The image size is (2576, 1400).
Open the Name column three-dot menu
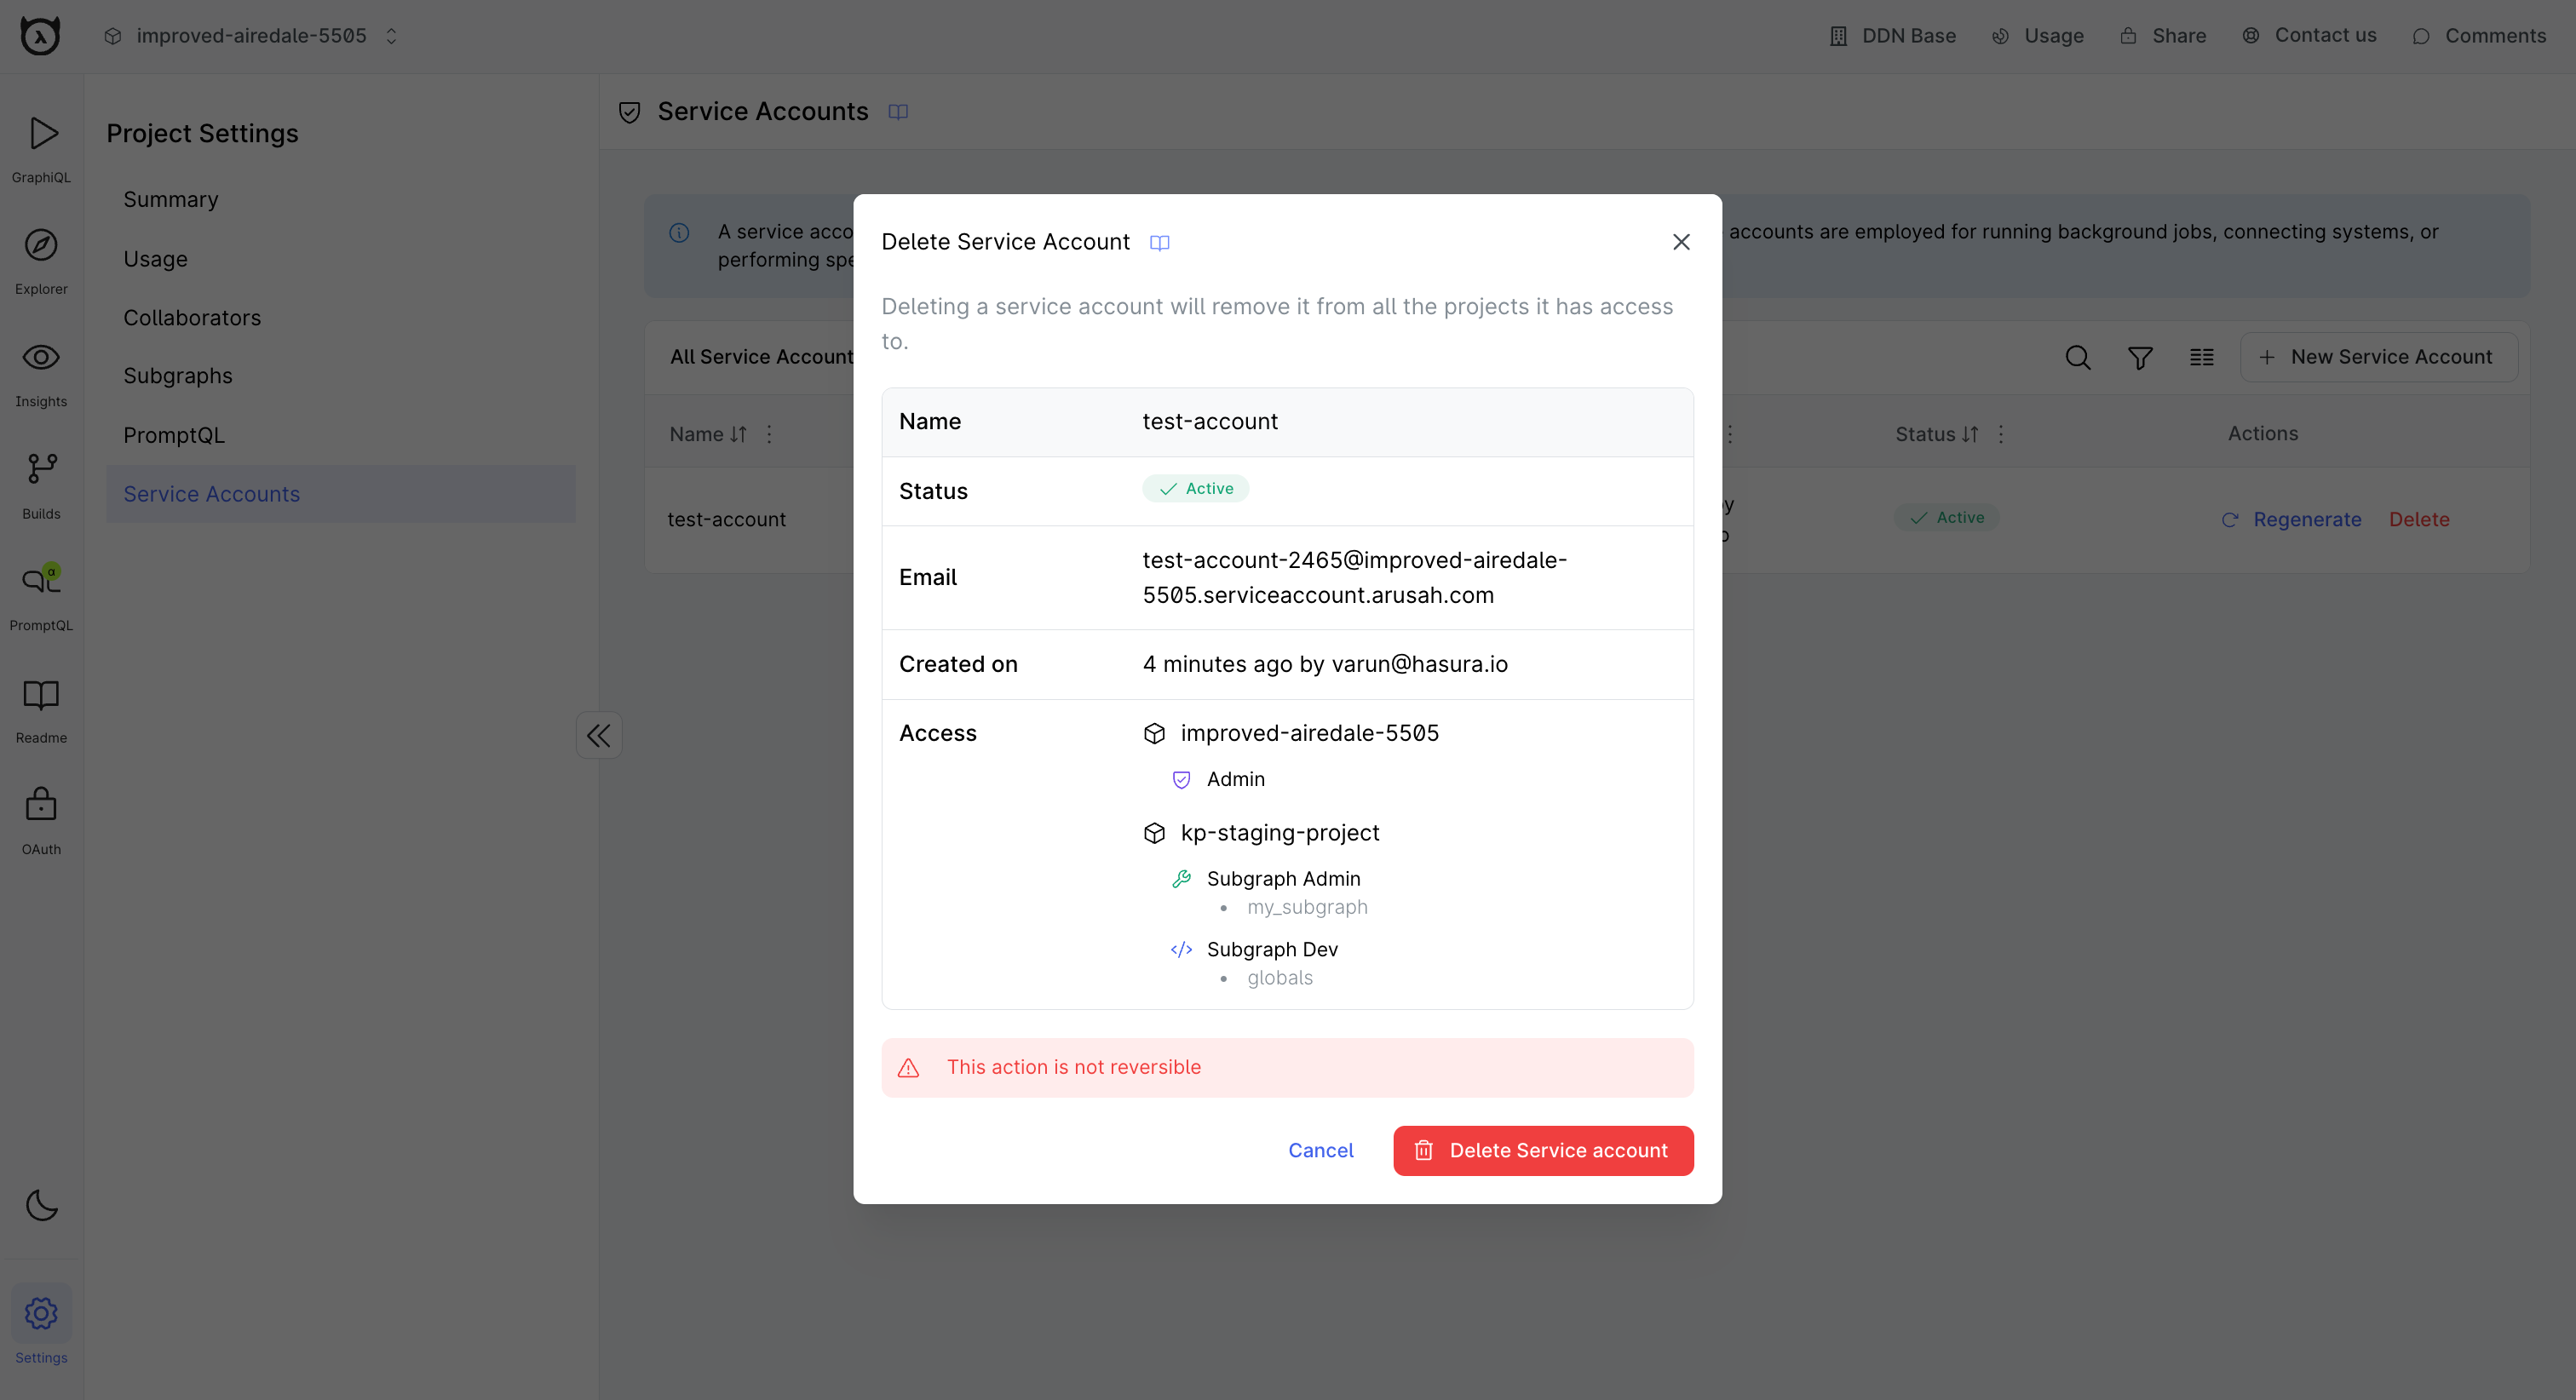(x=769, y=434)
